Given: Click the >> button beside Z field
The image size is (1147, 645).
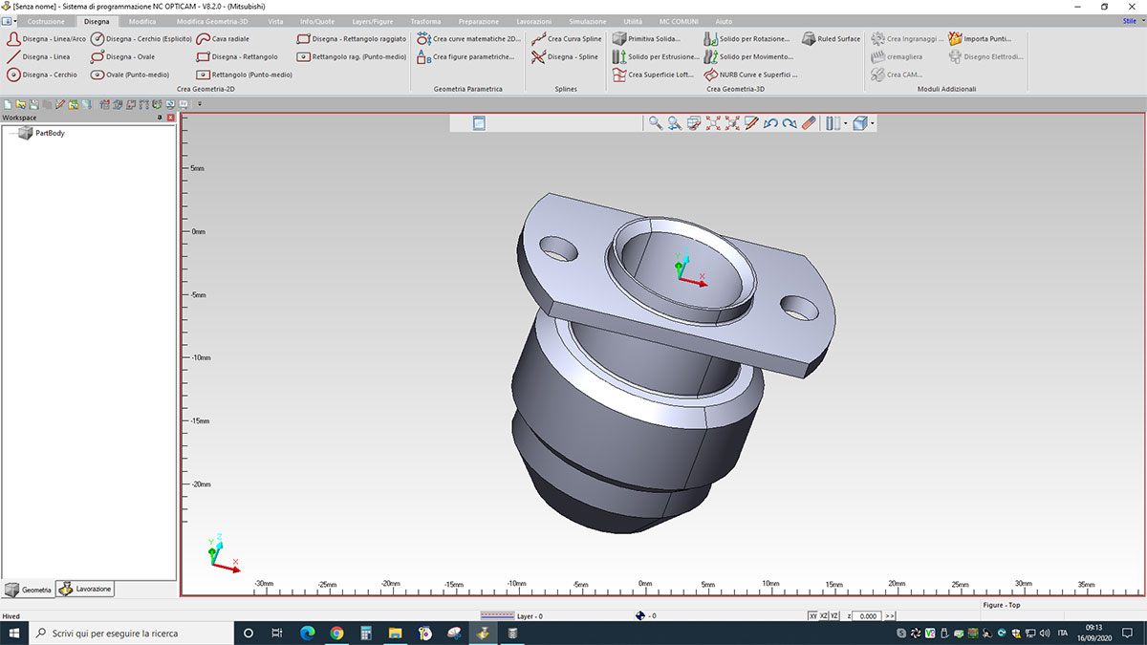Looking at the screenshot, I should tap(890, 616).
